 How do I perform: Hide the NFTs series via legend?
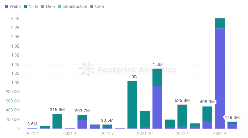(31, 6)
